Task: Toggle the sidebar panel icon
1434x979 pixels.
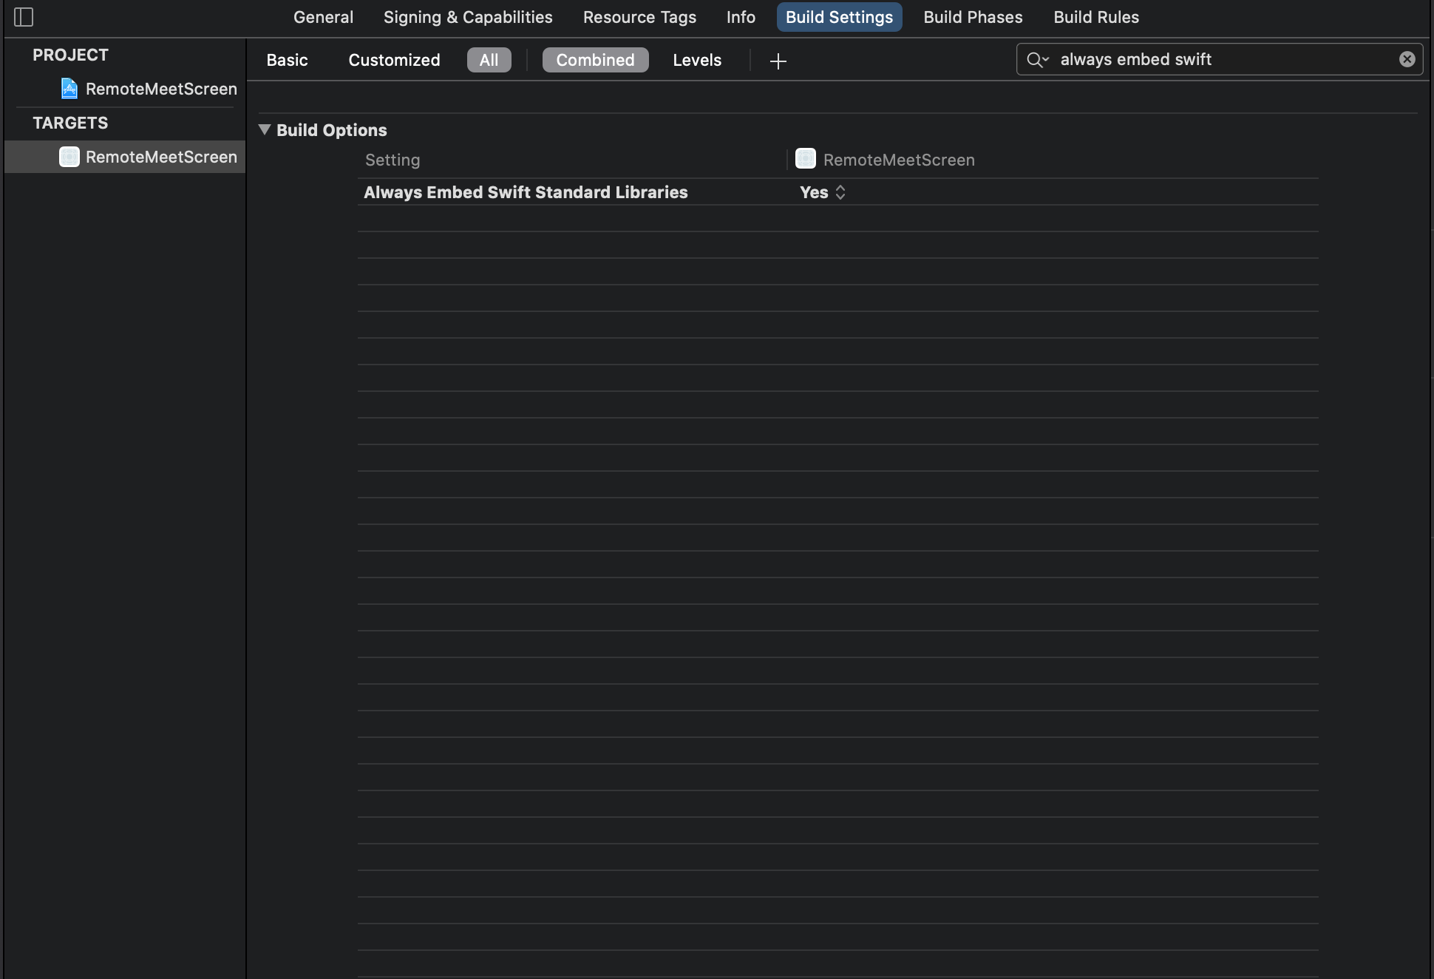Action: pos(24,17)
